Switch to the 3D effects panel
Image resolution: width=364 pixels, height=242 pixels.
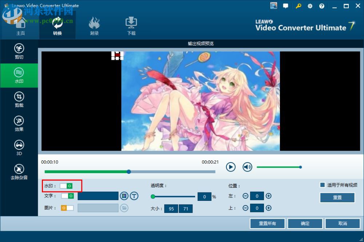tap(19, 147)
